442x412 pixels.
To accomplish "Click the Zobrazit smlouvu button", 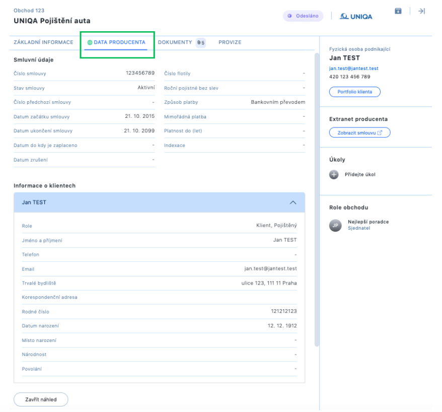I will [359, 132].
